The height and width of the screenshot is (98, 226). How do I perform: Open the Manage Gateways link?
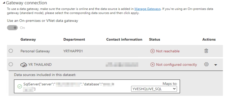pyautogui.click(x=148, y=9)
